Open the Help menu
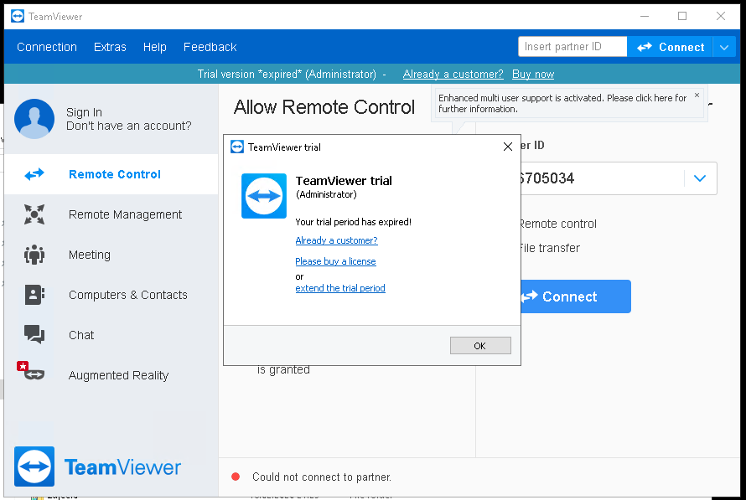Image resolution: width=746 pixels, height=500 pixels. pyautogui.click(x=154, y=47)
